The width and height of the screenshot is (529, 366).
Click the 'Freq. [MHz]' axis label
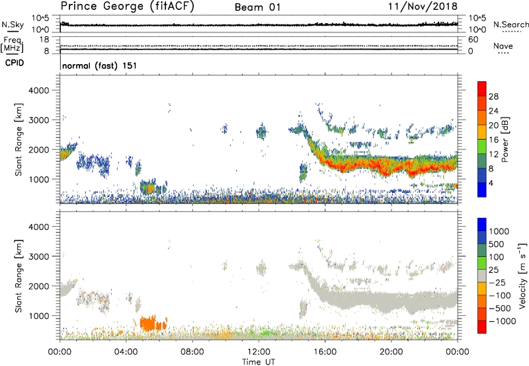click(x=13, y=44)
